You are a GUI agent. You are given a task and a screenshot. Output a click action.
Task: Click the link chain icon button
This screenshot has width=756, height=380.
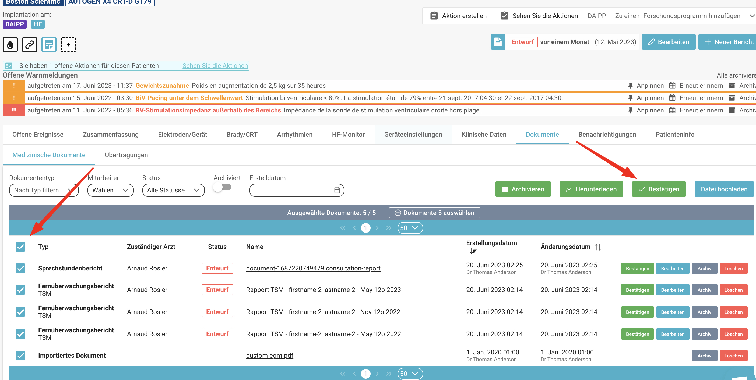click(30, 45)
